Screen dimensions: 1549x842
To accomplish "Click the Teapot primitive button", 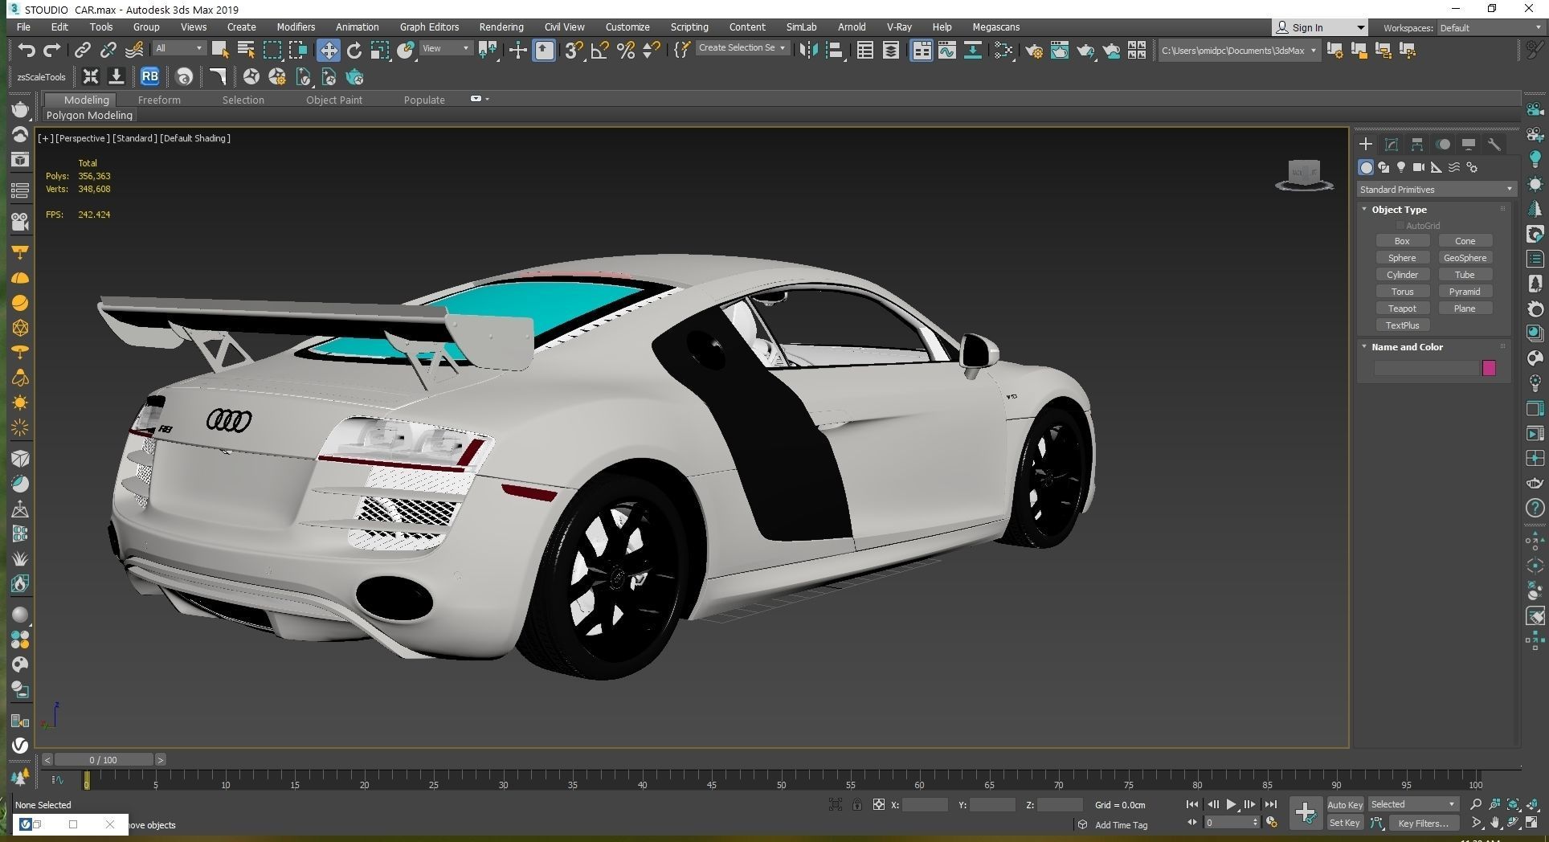I will [x=1402, y=309].
